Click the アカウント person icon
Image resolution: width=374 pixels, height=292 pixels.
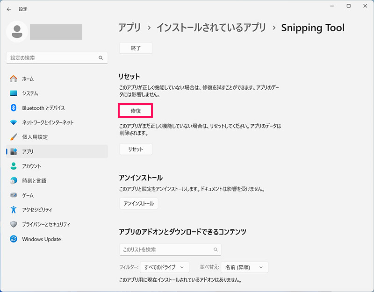pyautogui.click(x=14, y=166)
